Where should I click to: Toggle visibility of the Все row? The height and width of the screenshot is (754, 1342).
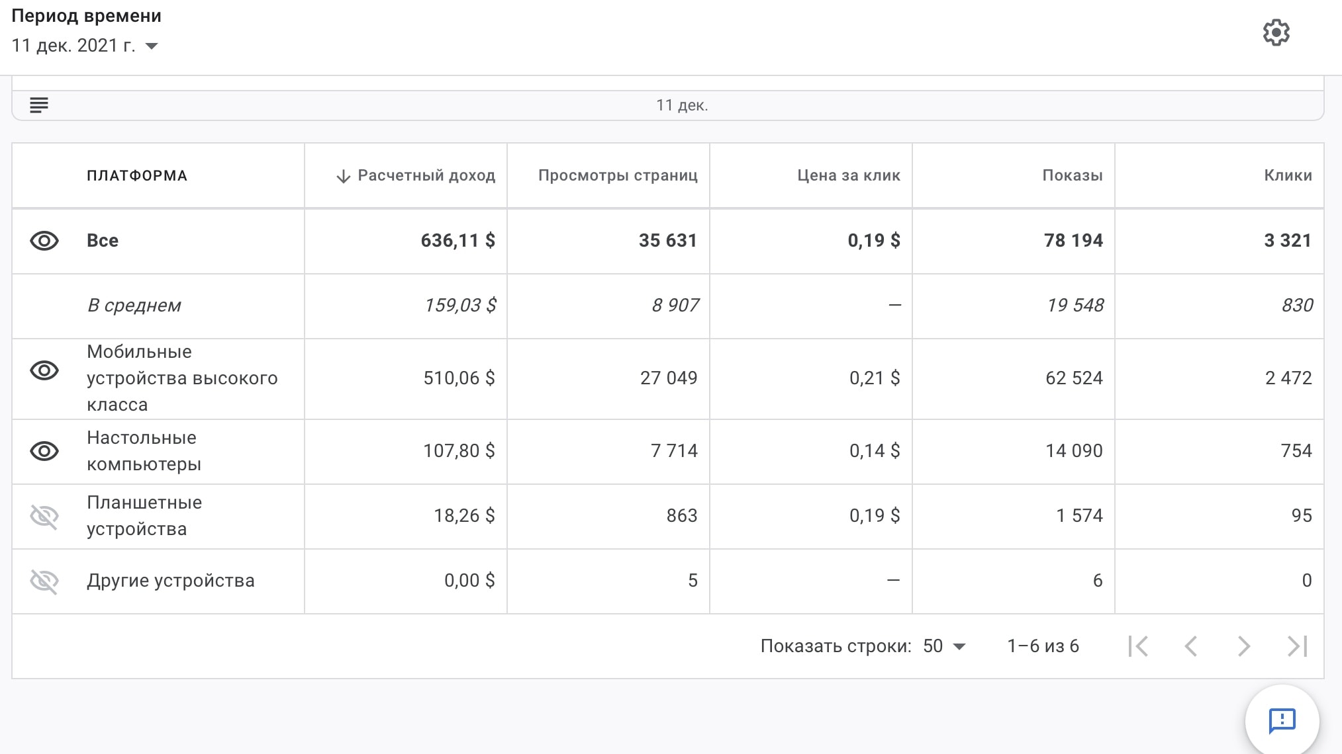coord(44,241)
